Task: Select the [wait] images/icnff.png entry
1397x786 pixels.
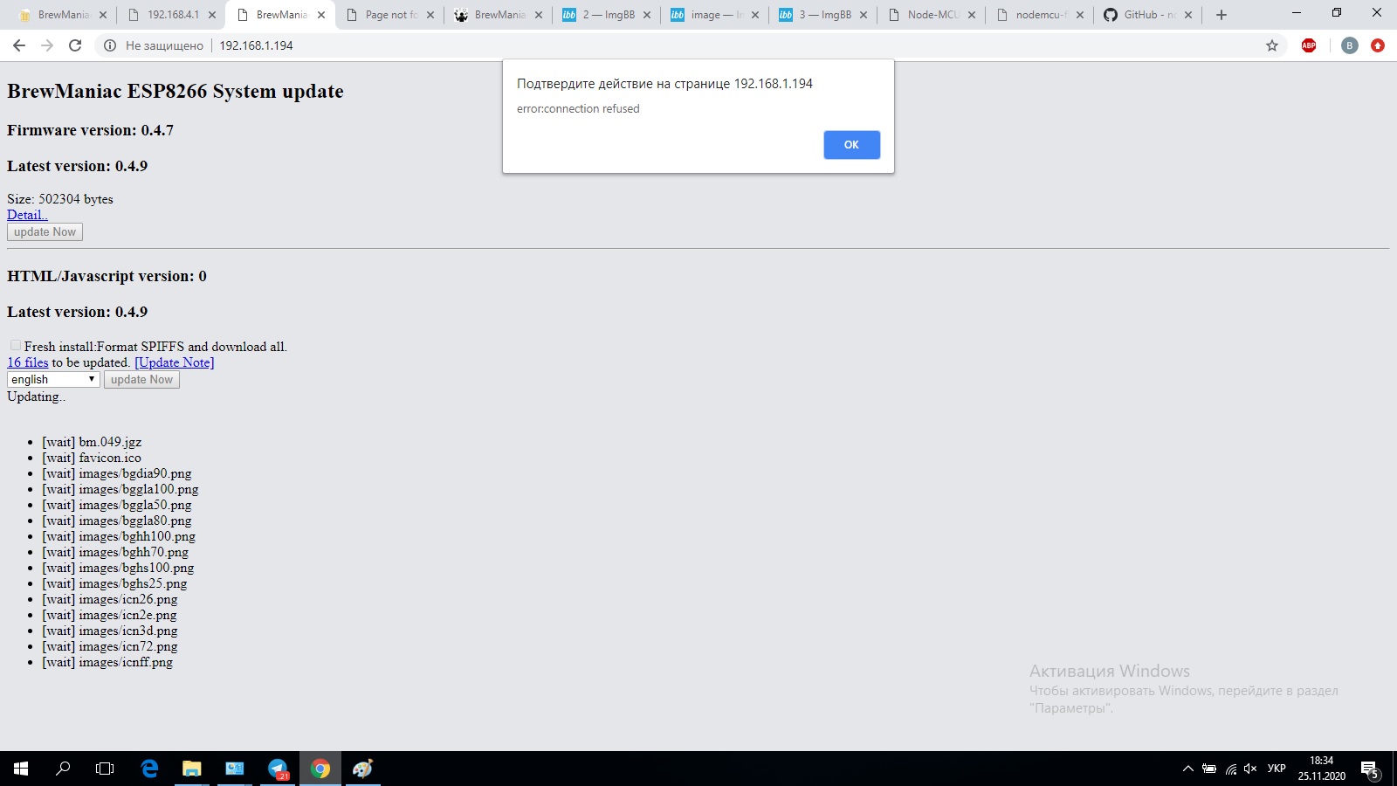Action: [x=107, y=662]
